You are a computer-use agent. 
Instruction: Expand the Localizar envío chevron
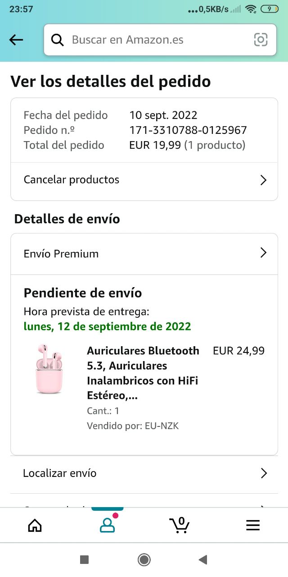(264, 473)
